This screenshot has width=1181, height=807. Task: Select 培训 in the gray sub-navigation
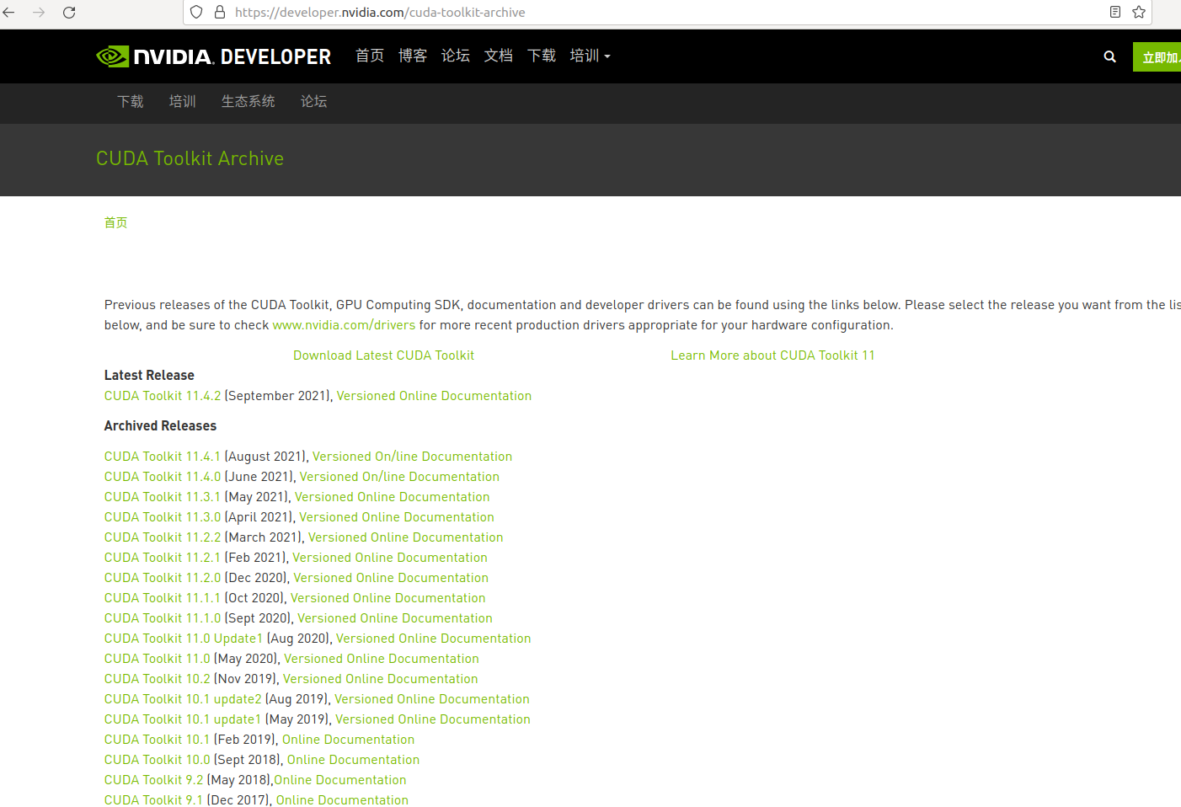point(183,102)
